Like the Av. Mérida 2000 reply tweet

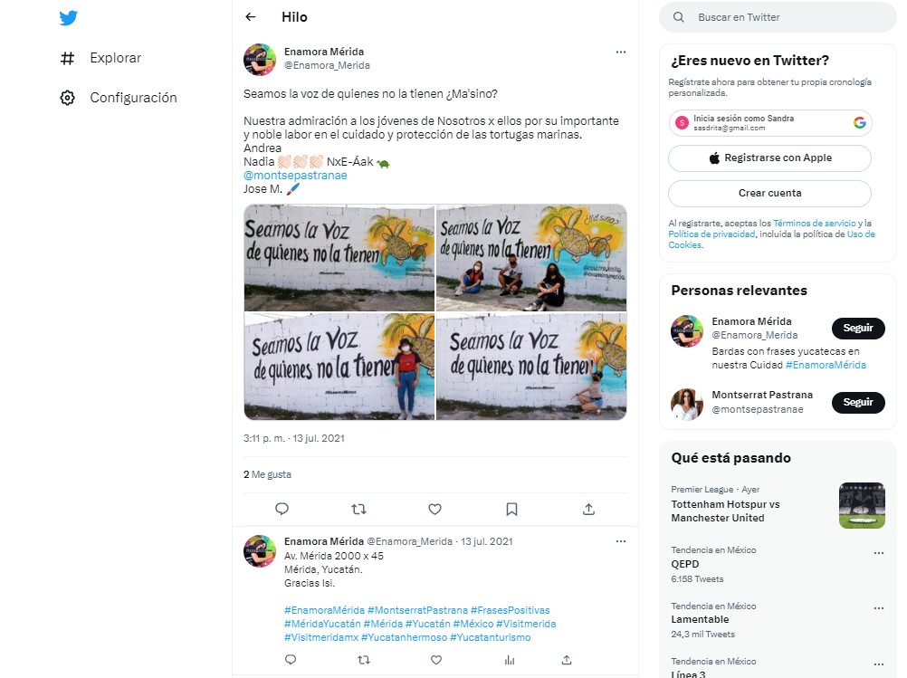[x=436, y=660]
